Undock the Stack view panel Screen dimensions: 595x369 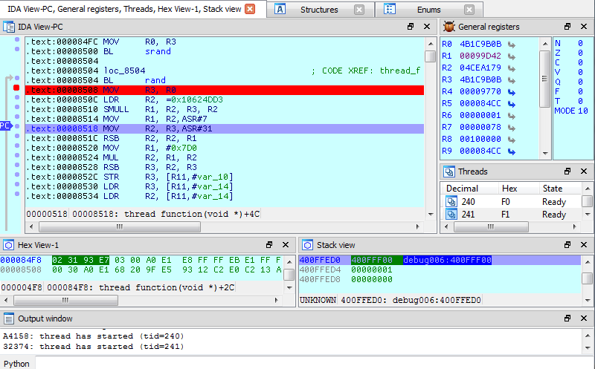(567, 245)
